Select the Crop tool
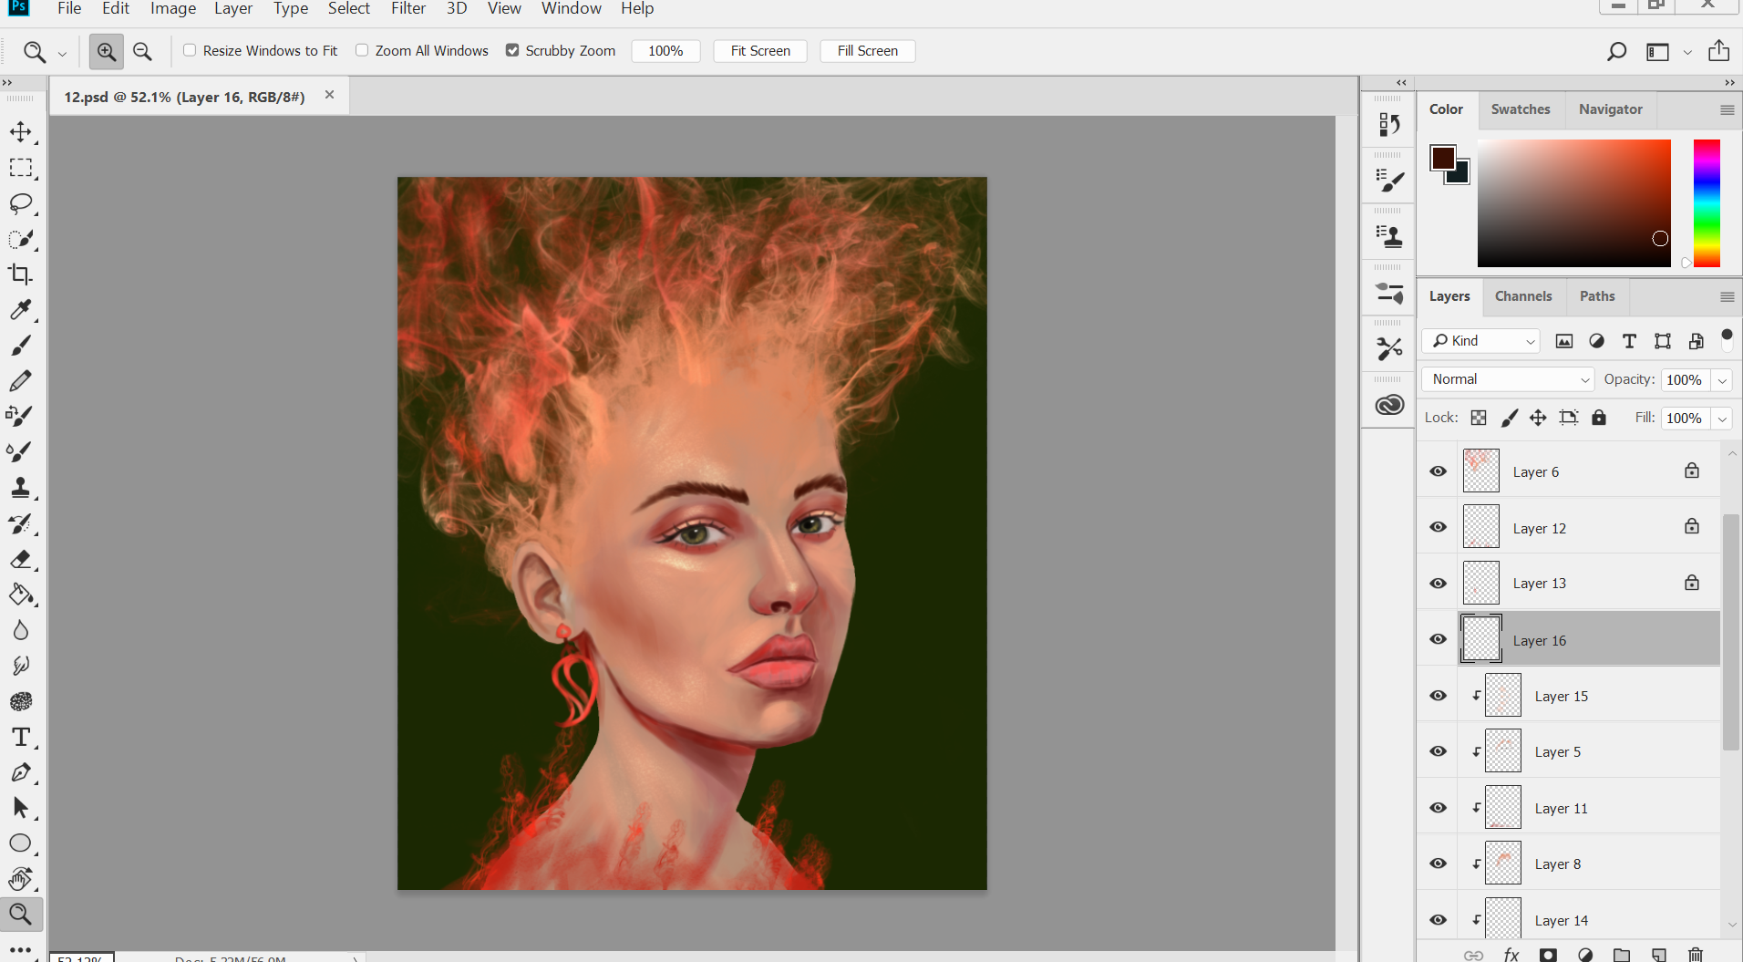This screenshot has width=1743, height=962. coord(21,274)
